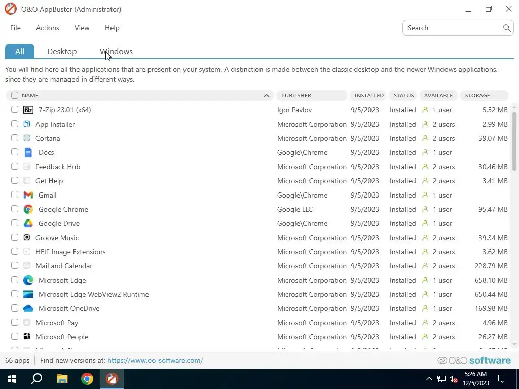Sort by PUBLISHER column
Screen dimensions: 519x389
[x=312, y=95]
